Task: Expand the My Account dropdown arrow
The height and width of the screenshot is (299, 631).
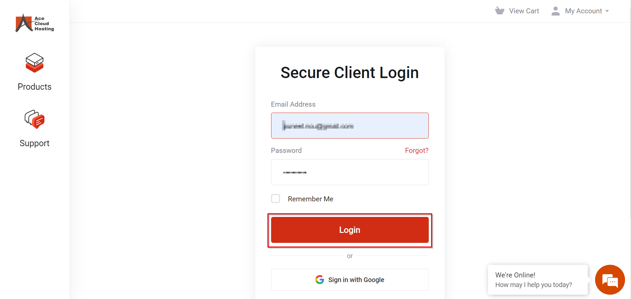Action: pyautogui.click(x=607, y=11)
